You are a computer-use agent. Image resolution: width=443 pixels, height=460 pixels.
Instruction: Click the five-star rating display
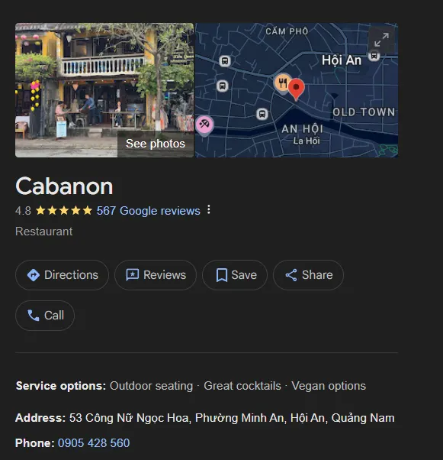click(64, 211)
